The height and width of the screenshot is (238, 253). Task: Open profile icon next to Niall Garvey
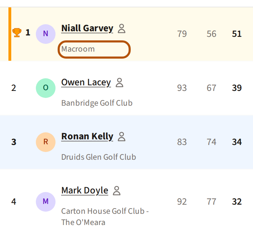122,28
